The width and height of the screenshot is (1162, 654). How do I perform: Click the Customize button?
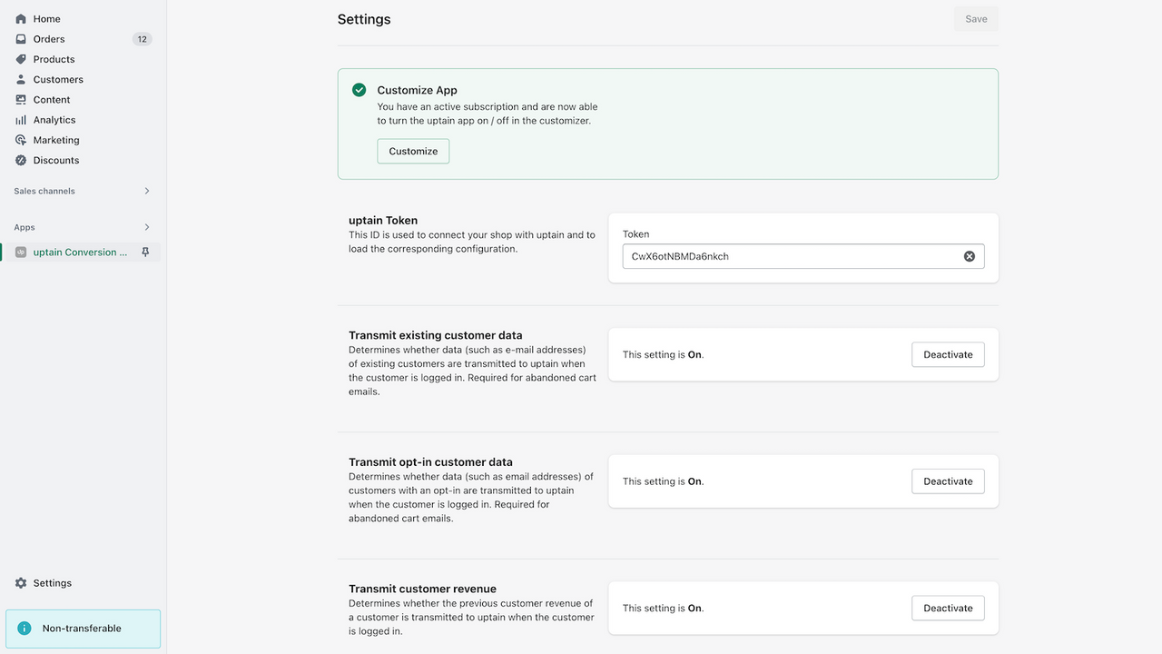click(413, 151)
